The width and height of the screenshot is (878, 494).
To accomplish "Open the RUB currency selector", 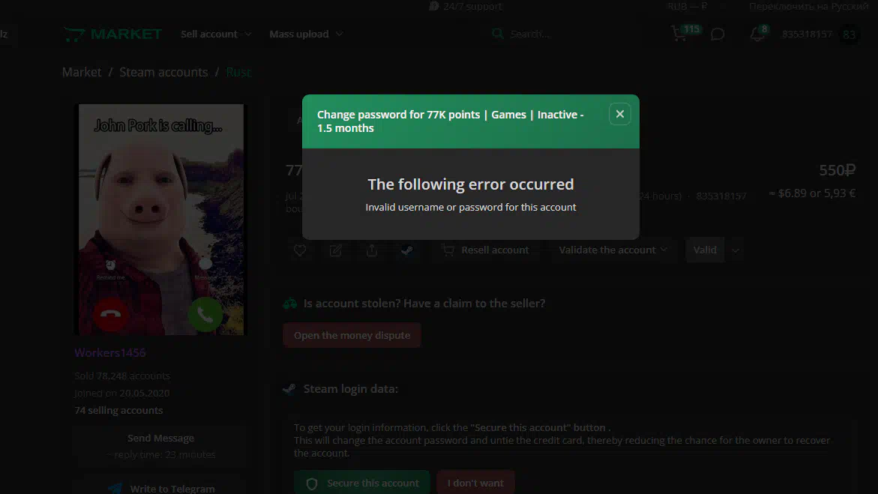I will [x=688, y=6].
